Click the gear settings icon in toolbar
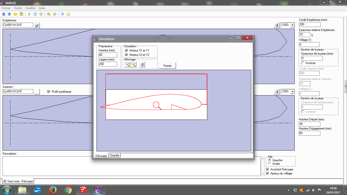Viewport: 347px width, 195px height. 62,14
